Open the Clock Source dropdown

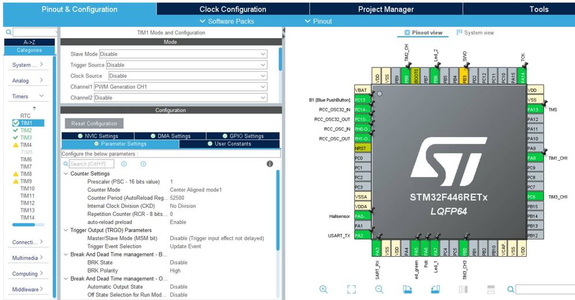pyautogui.click(x=188, y=76)
